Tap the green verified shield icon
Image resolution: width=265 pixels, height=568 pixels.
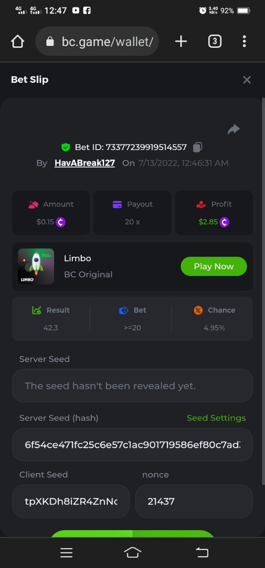click(66, 147)
